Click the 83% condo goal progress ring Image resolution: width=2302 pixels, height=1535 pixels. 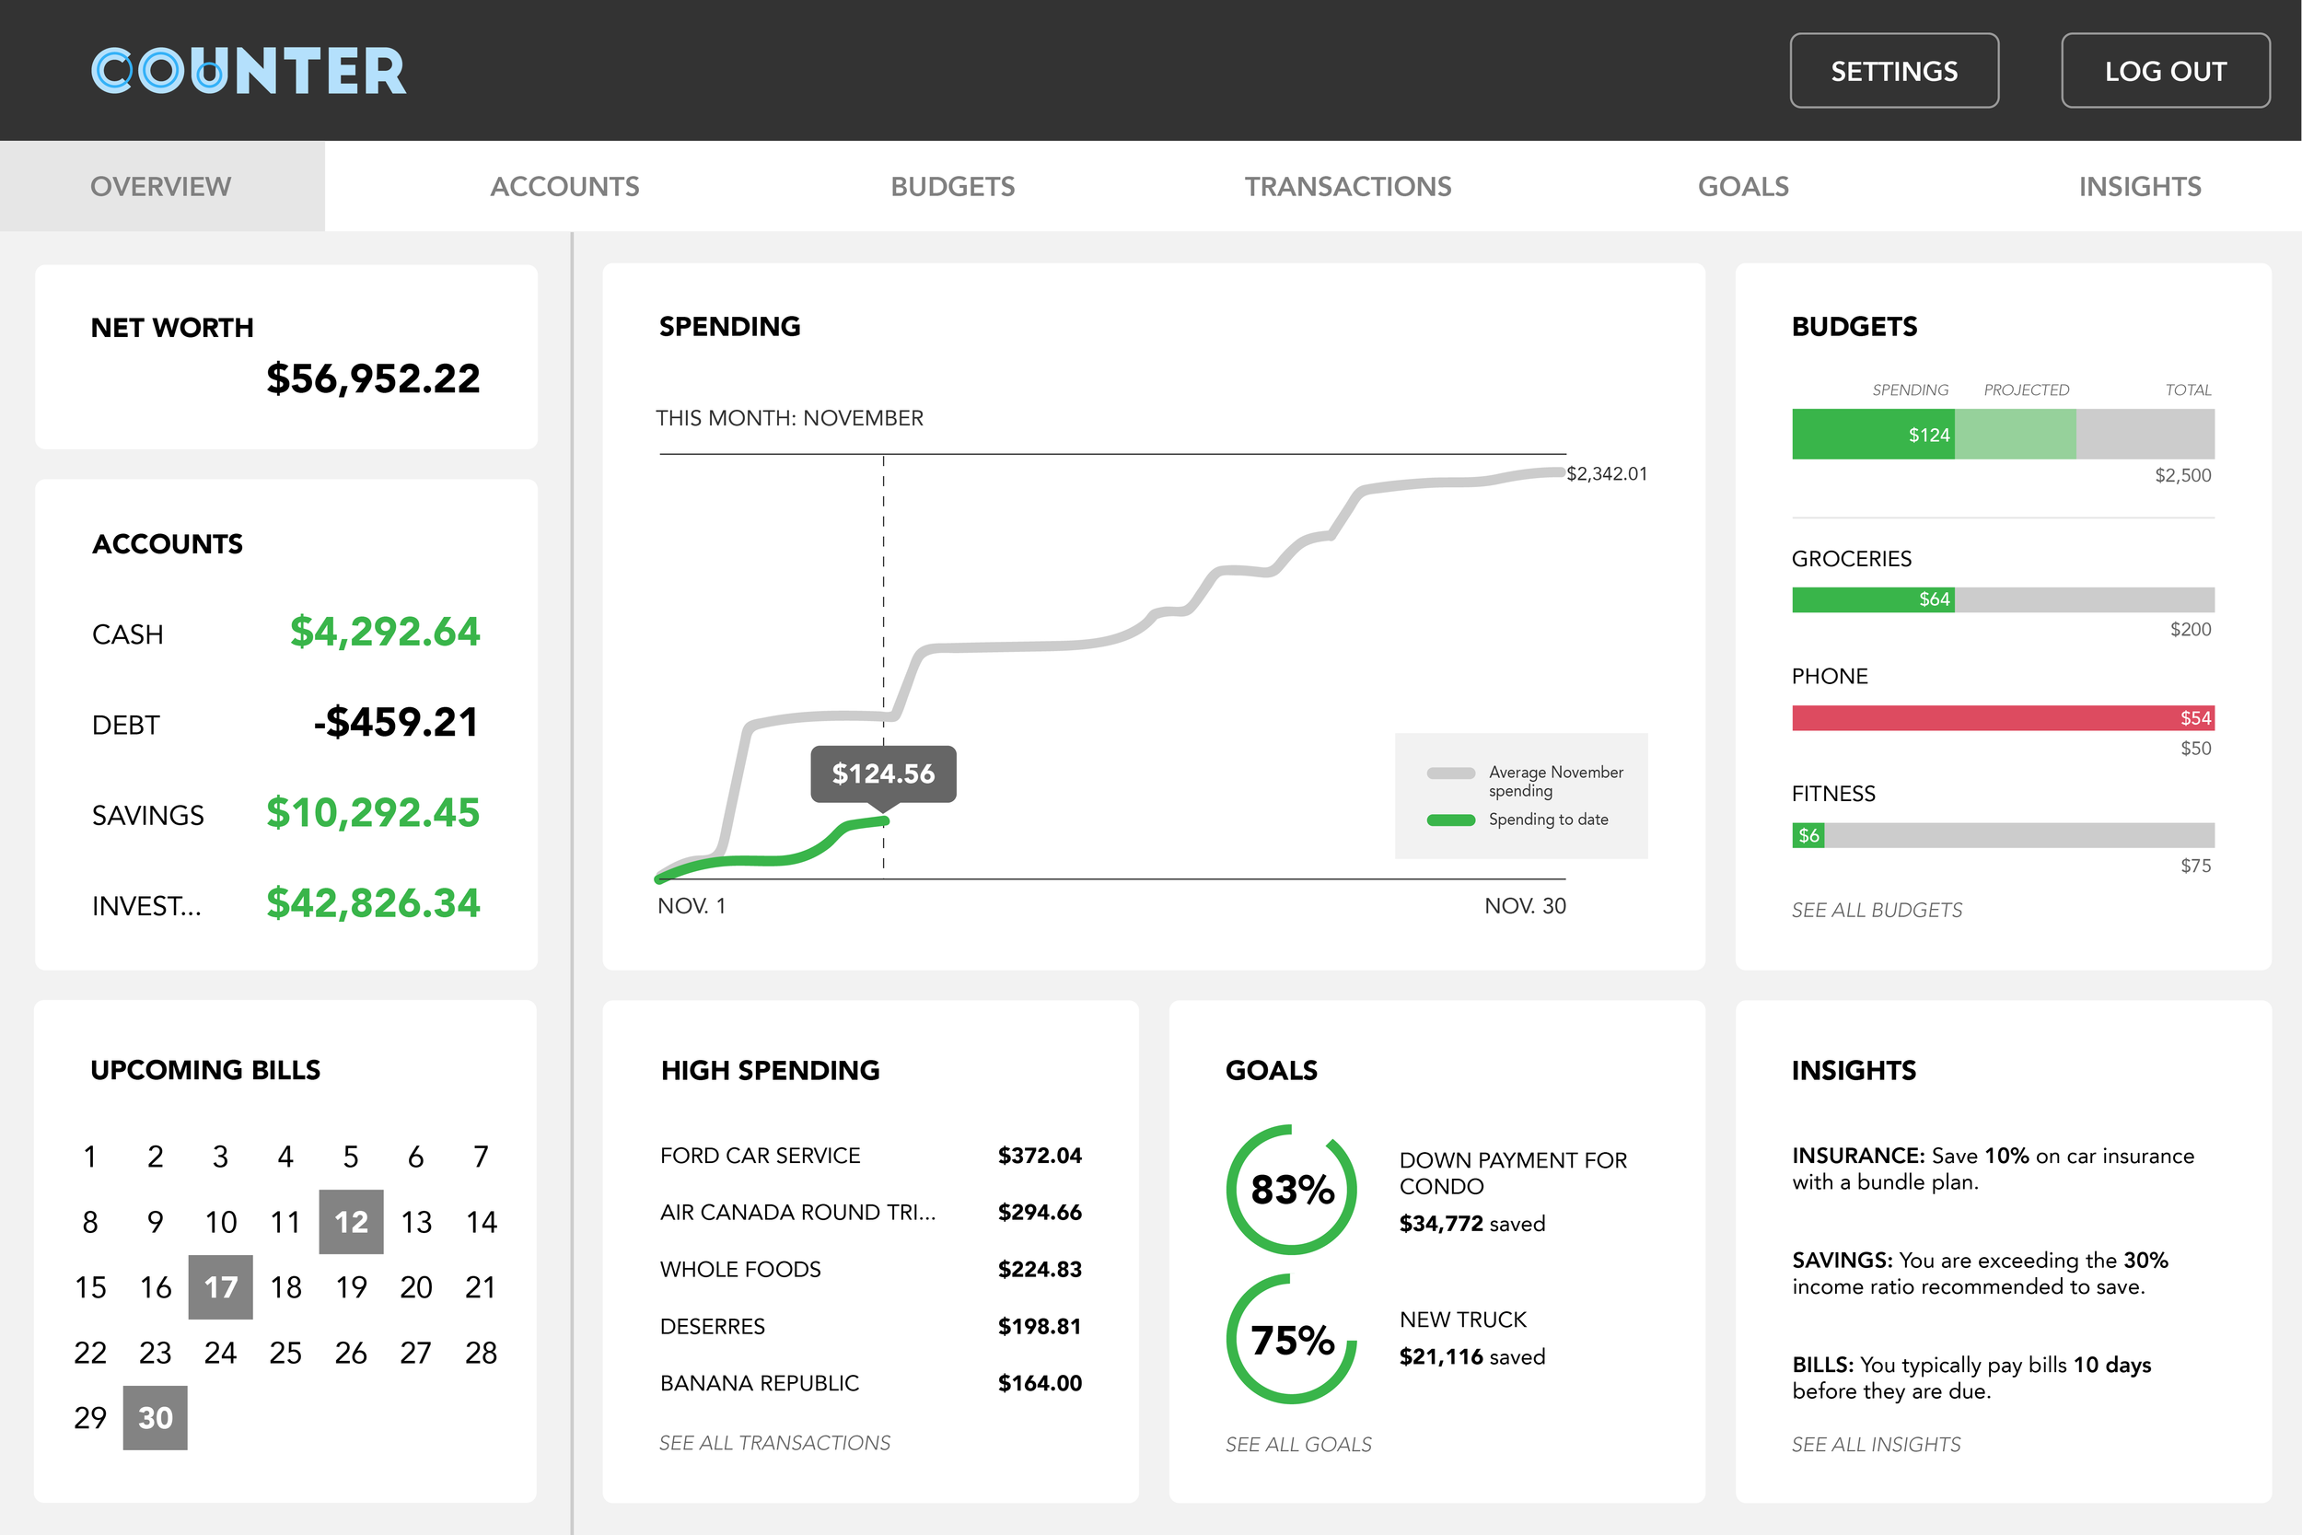(1292, 1190)
